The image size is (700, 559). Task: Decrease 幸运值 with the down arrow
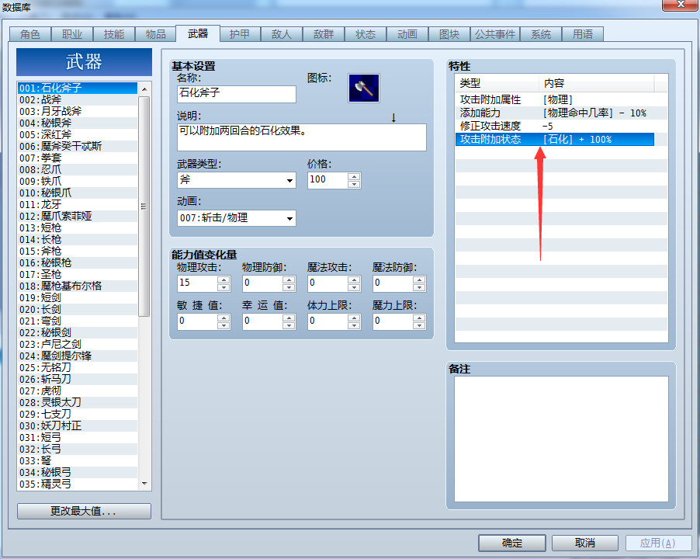pos(289,325)
